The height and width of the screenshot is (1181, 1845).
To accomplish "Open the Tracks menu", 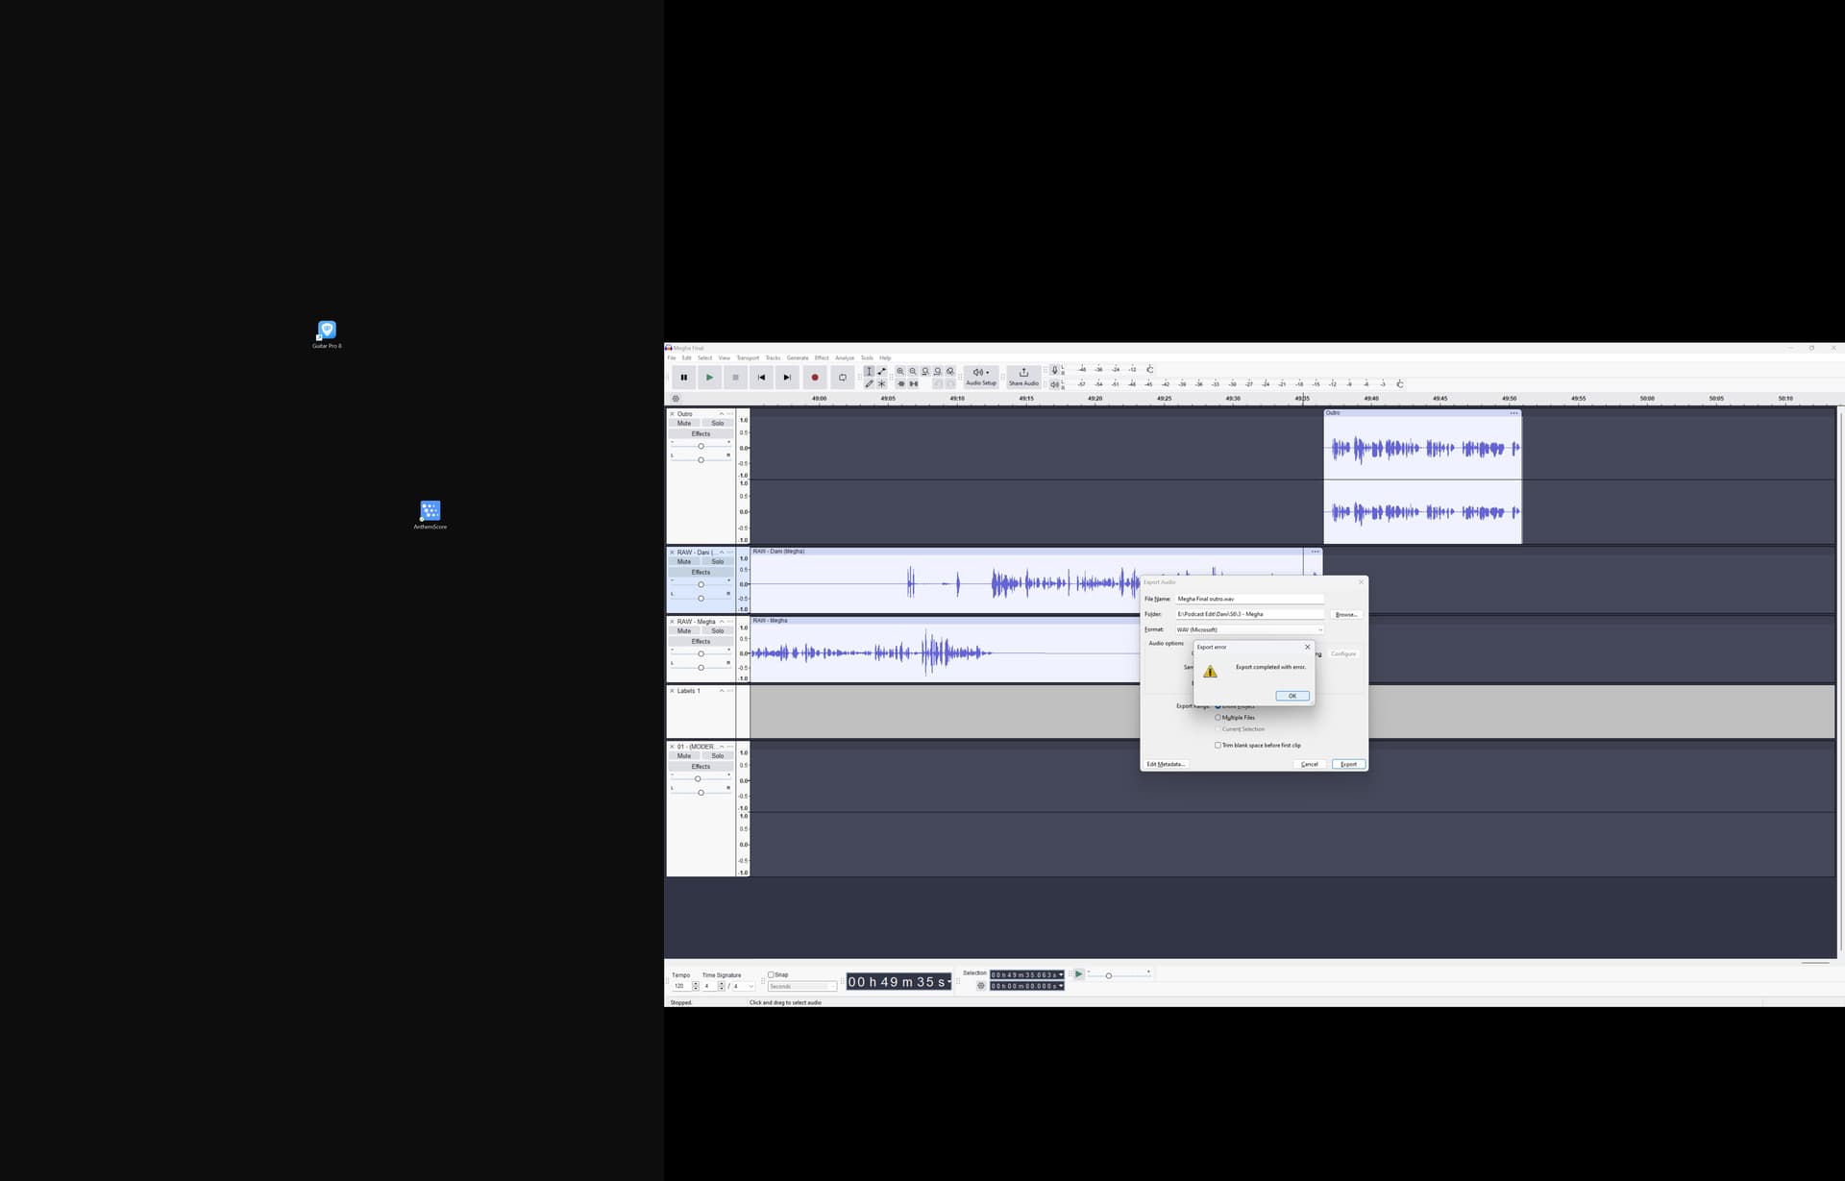I will point(773,358).
